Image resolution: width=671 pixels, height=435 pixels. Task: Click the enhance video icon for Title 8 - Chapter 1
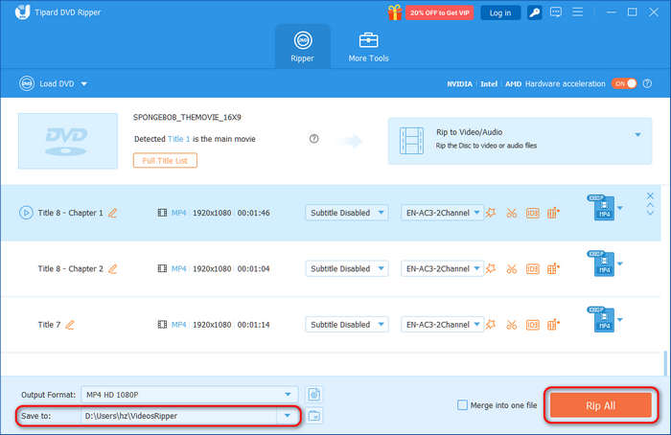point(553,213)
